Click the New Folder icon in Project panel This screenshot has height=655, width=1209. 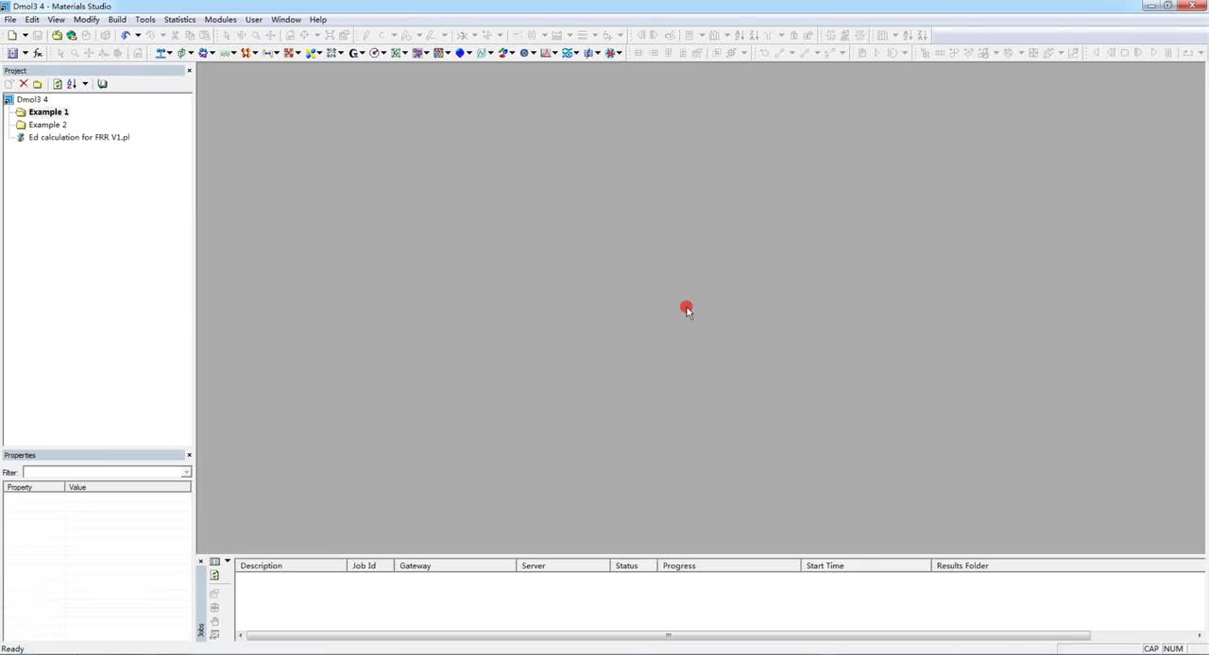[38, 84]
